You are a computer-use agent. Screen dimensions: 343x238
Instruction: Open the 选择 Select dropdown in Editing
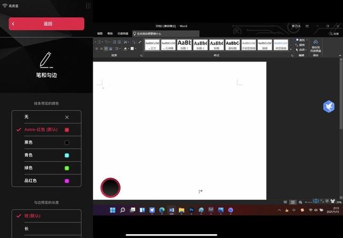coord(301,49)
